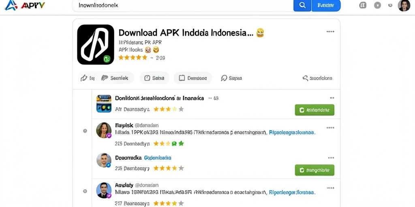
Task: Click the round grey header icon next to the grid
Action: pos(377,5)
